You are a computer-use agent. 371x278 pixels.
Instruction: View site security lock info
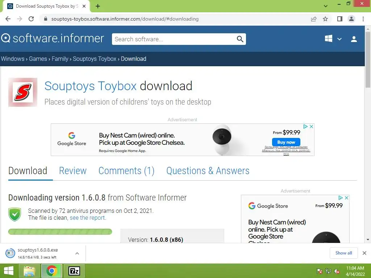click(x=46, y=19)
